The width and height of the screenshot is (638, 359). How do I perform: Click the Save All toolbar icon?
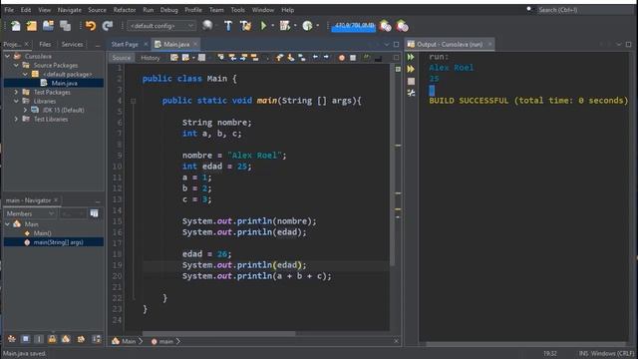click(x=65, y=26)
